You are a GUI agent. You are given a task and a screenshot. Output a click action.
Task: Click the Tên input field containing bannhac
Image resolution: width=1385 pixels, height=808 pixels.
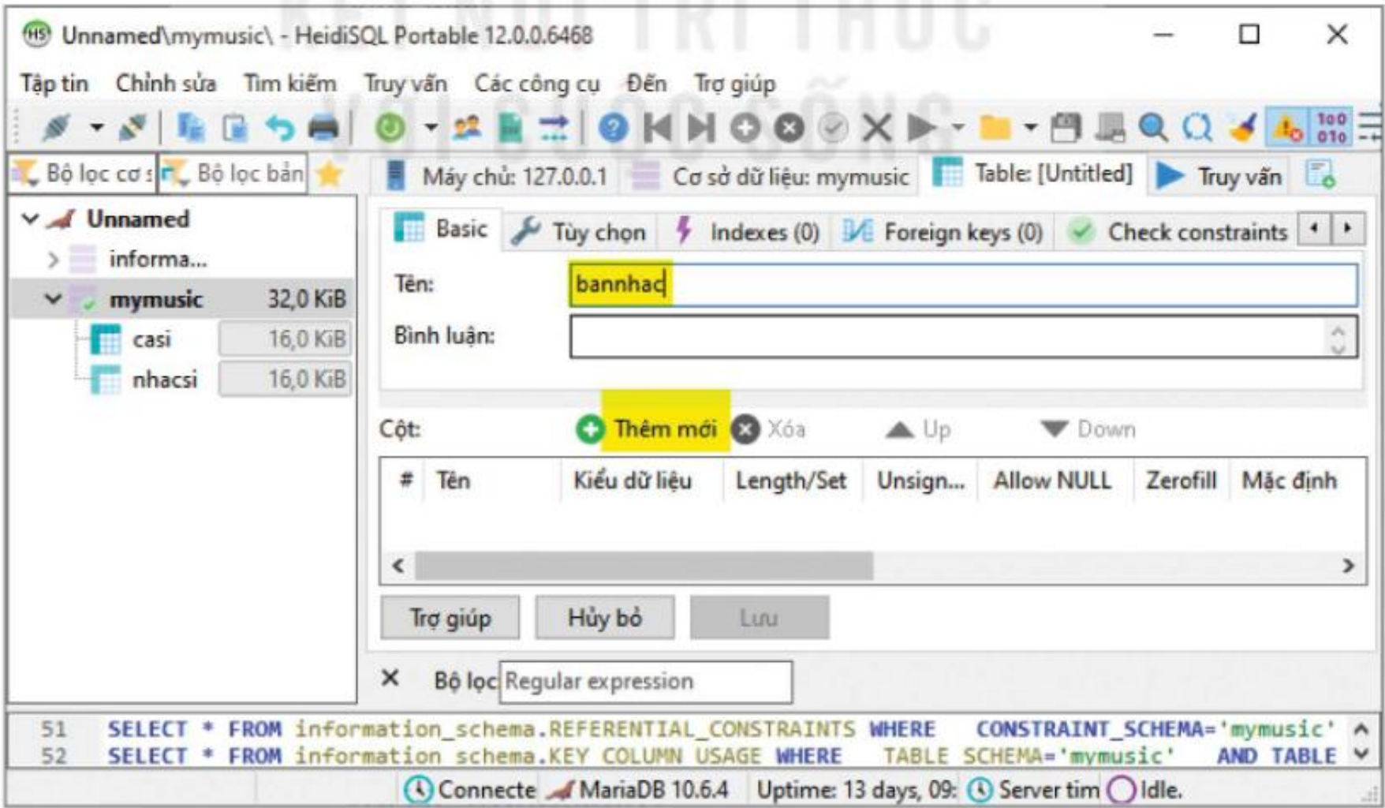tap(963, 284)
